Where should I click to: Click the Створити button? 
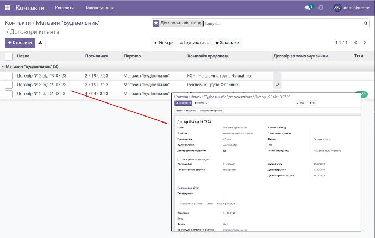(x=20, y=43)
